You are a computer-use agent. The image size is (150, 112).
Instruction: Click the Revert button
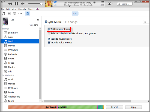click(115, 107)
